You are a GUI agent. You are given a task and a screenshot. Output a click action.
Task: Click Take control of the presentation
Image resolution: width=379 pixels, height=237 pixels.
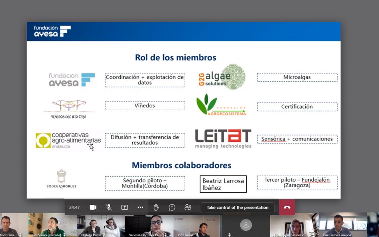(238, 208)
